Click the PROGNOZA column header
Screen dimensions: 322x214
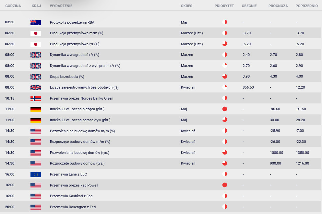278,6
